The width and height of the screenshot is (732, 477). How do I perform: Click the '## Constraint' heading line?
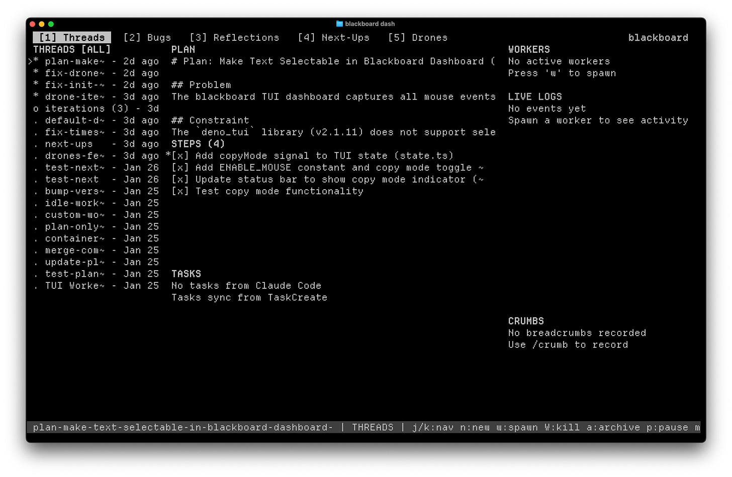[x=210, y=120]
